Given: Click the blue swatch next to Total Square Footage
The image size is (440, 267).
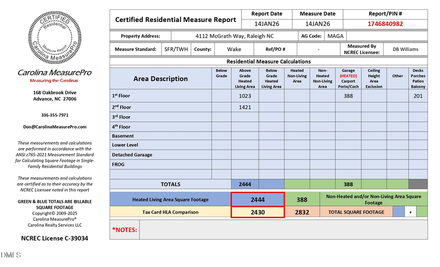Looking at the screenshot, I should coord(398,212).
